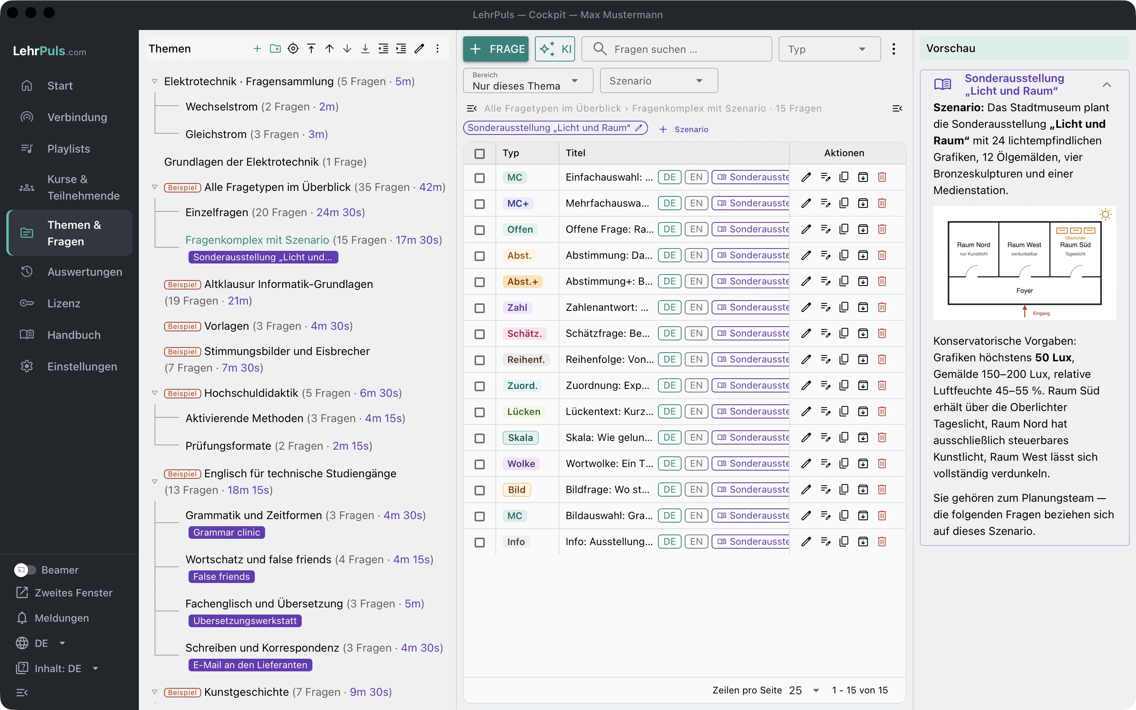1136x710 pixels.
Task: Tick the Schätzfrage row checkbox
Action: point(479,334)
